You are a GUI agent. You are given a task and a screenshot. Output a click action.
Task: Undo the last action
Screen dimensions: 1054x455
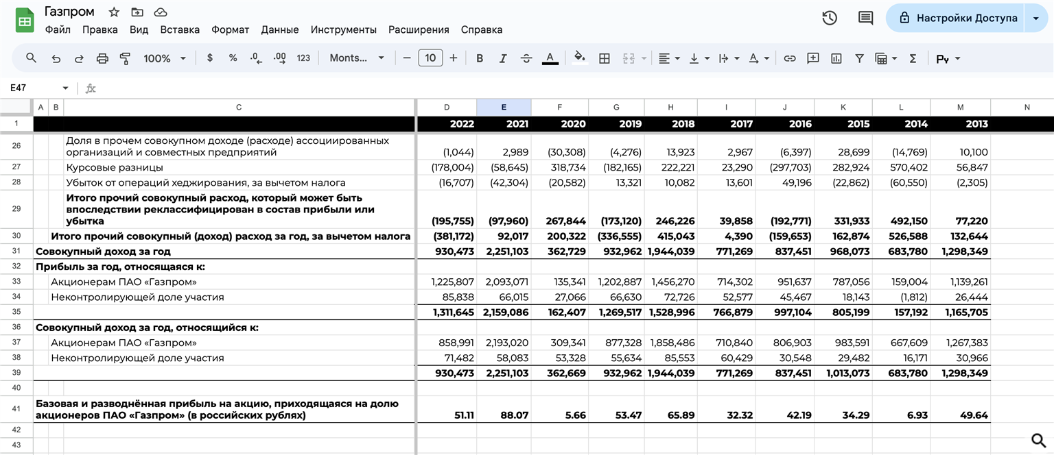point(56,58)
